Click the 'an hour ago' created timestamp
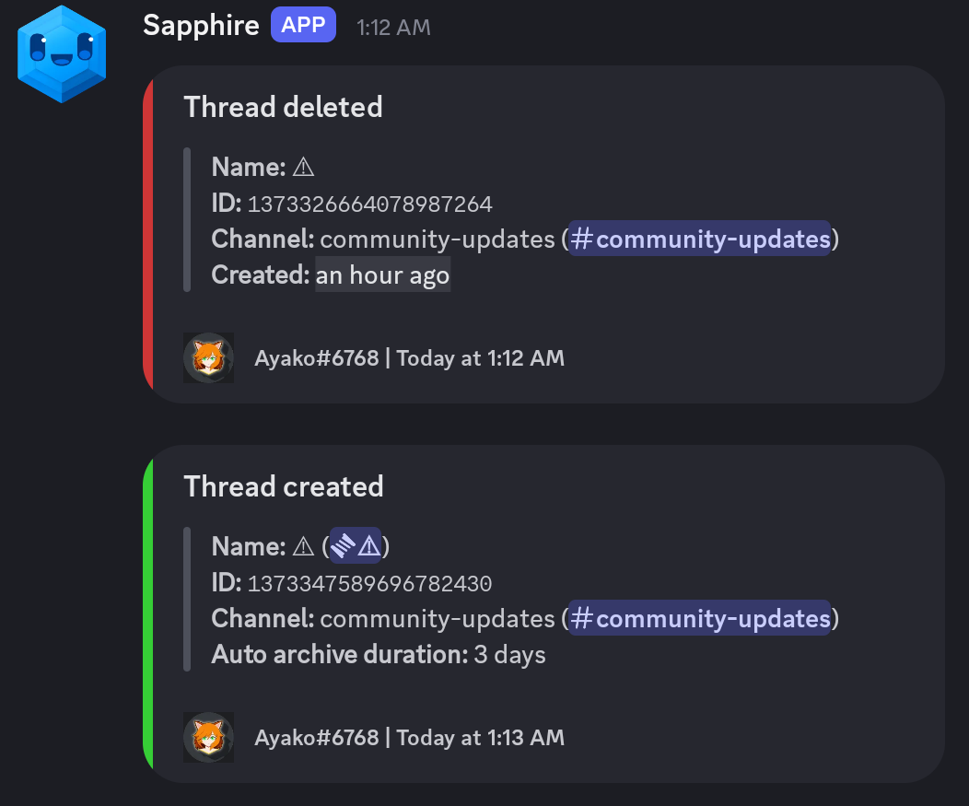This screenshot has height=806, width=969. coord(383,275)
